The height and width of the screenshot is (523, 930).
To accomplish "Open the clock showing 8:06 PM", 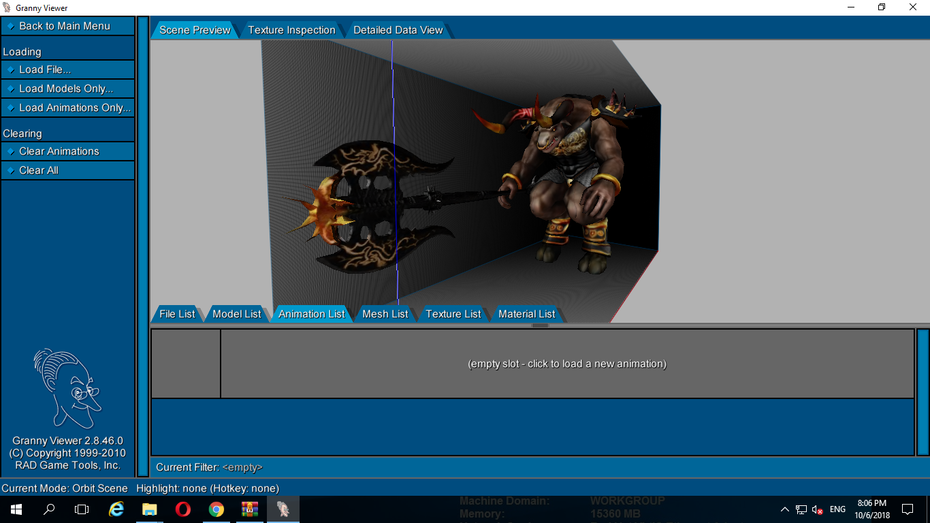I will 872,509.
